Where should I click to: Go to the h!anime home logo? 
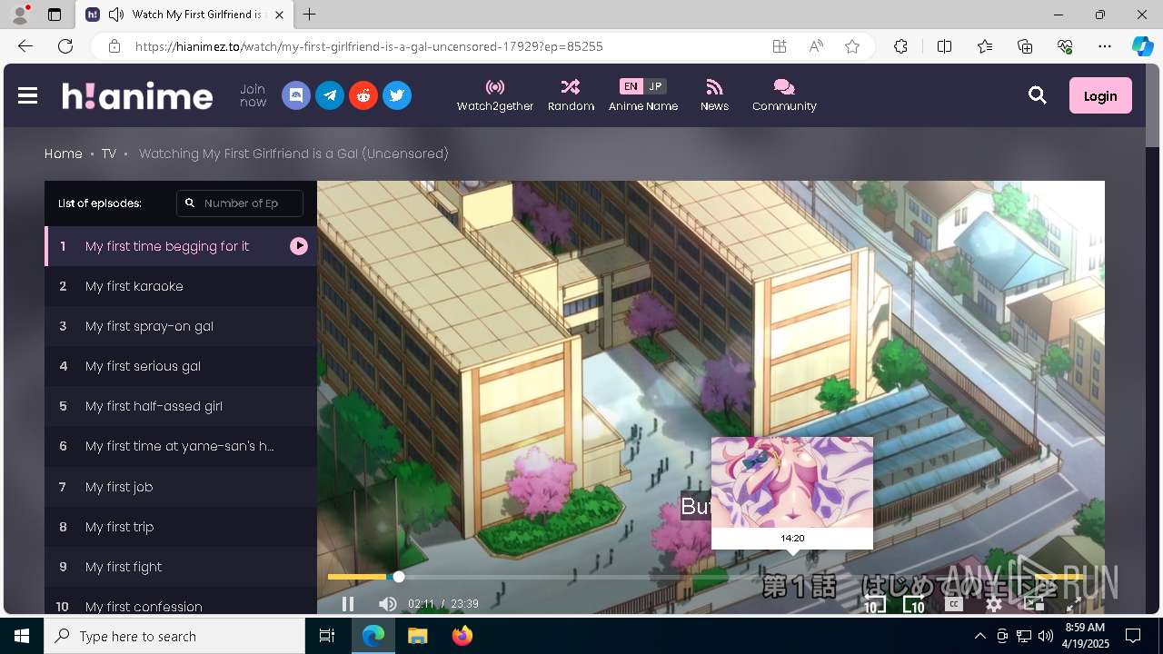(x=137, y=95)
